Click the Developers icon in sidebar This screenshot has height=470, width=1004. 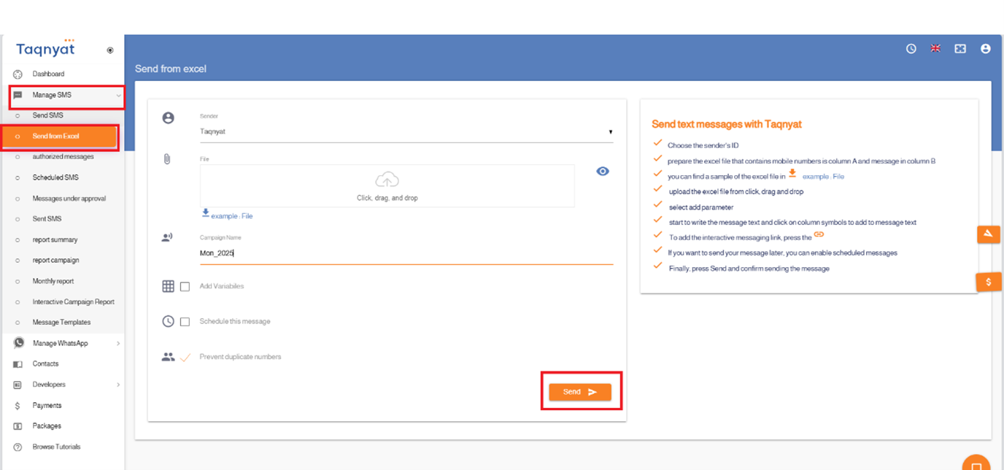pyautogui.click(x=18, y=385)
